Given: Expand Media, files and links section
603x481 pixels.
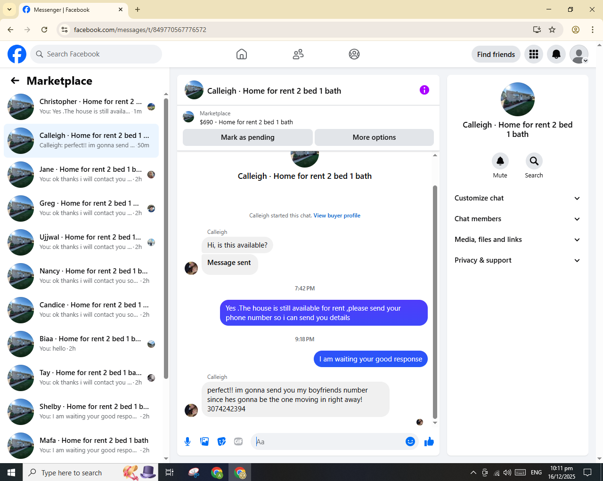Looking at the screenshot, I should 518,240.
